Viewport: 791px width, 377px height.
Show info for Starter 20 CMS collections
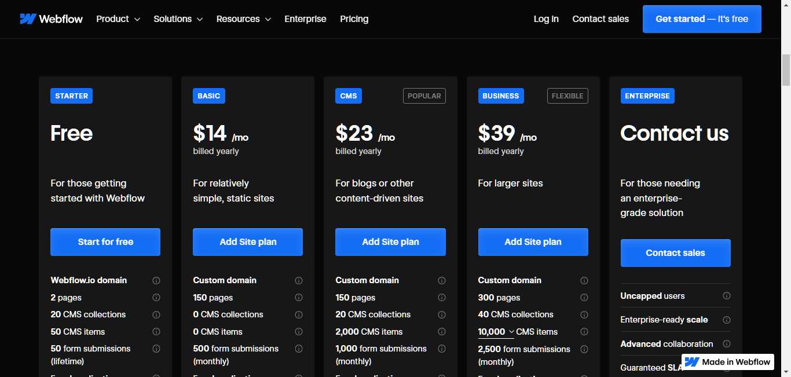click(x=156, y=314)
